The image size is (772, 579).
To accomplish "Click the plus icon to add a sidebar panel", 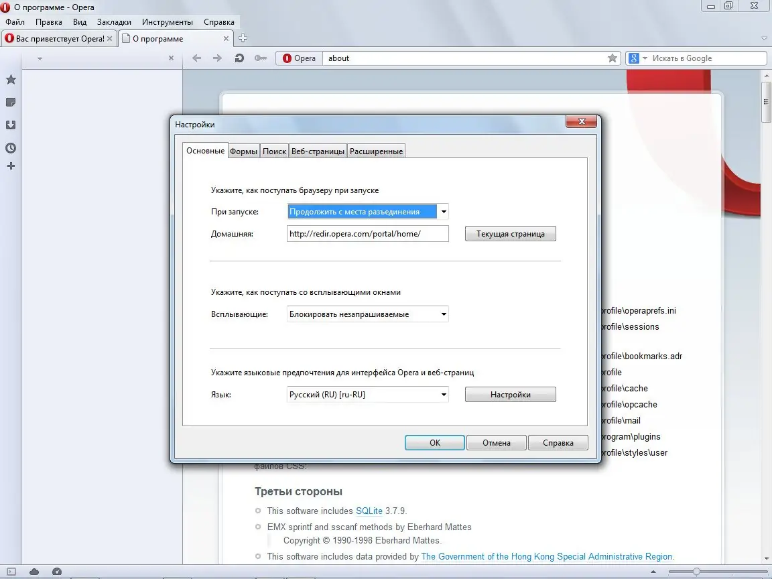I will click(x=11, y=166).
